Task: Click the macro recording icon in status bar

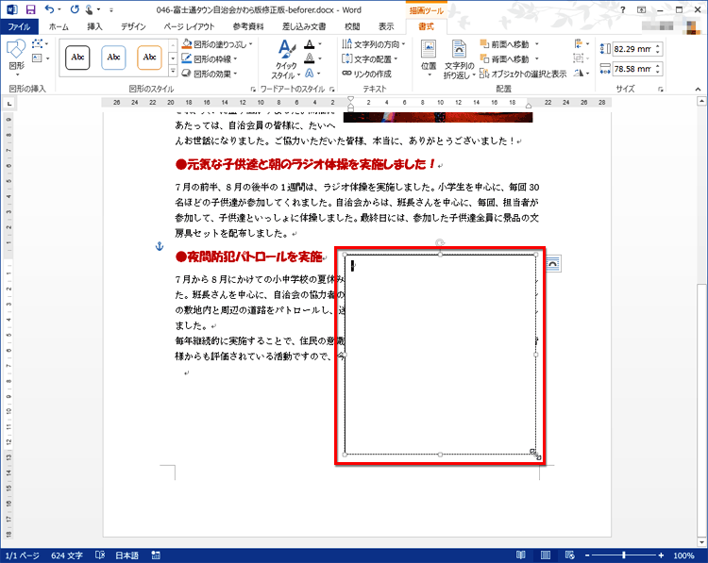Action: [x=156, y=555]
